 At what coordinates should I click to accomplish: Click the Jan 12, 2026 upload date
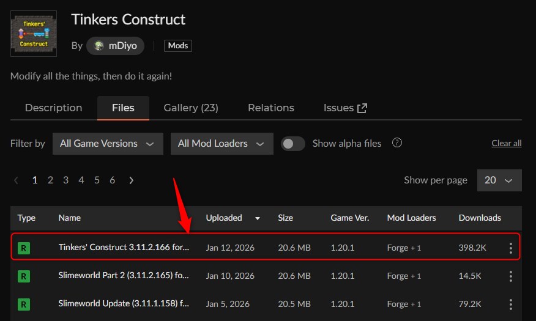pyautogui.click(x=230, y=248)
